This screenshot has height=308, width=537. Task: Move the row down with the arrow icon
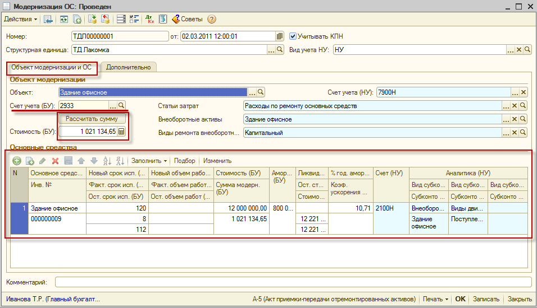point(94,161)
